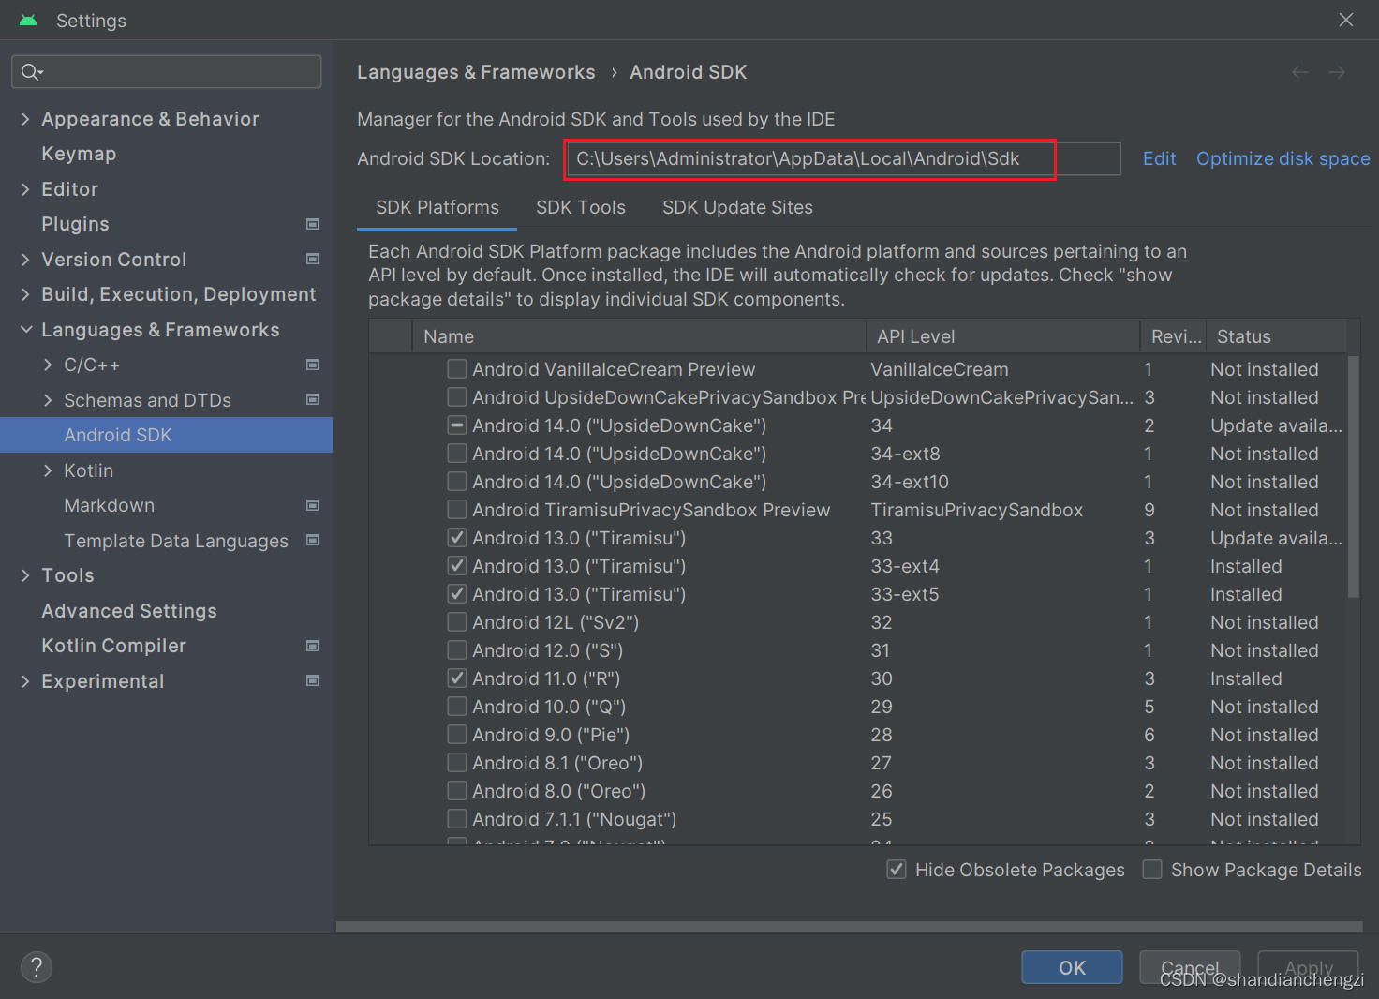The width and height of the screenshot is (1379, 999).
Task: Check the Android 10.0 ("Q") checkbox
Action: [x=457, y=707]
